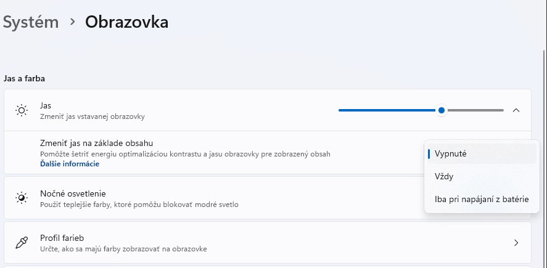Viewport: 547px width, 268px height.
Task: Select Iba pri napájaní z batérie
Action: [481, 199]
